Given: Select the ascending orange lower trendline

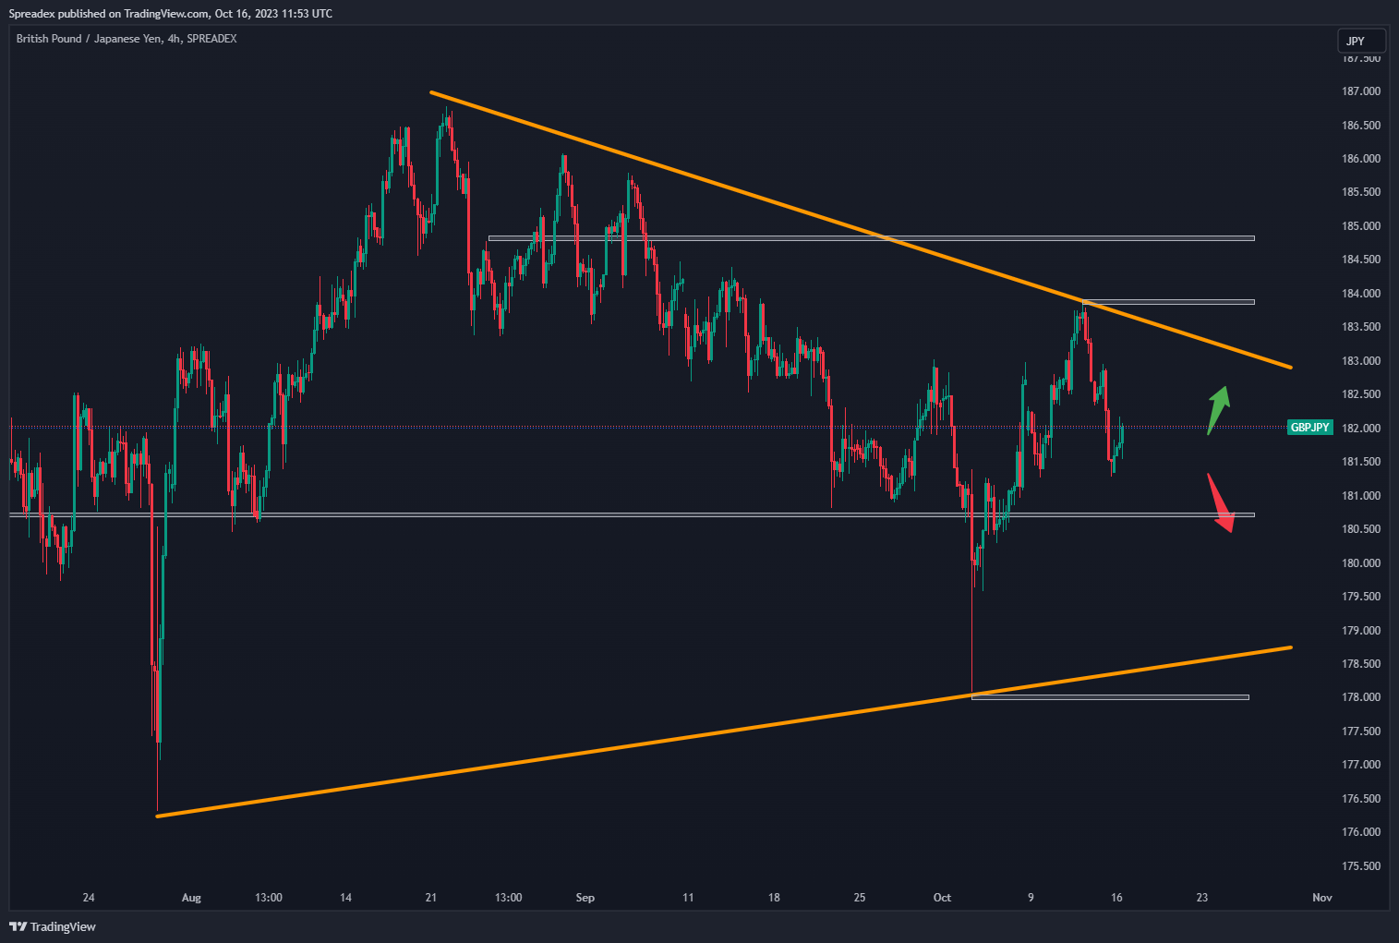Looking at the screenshot, I should 724,731.
